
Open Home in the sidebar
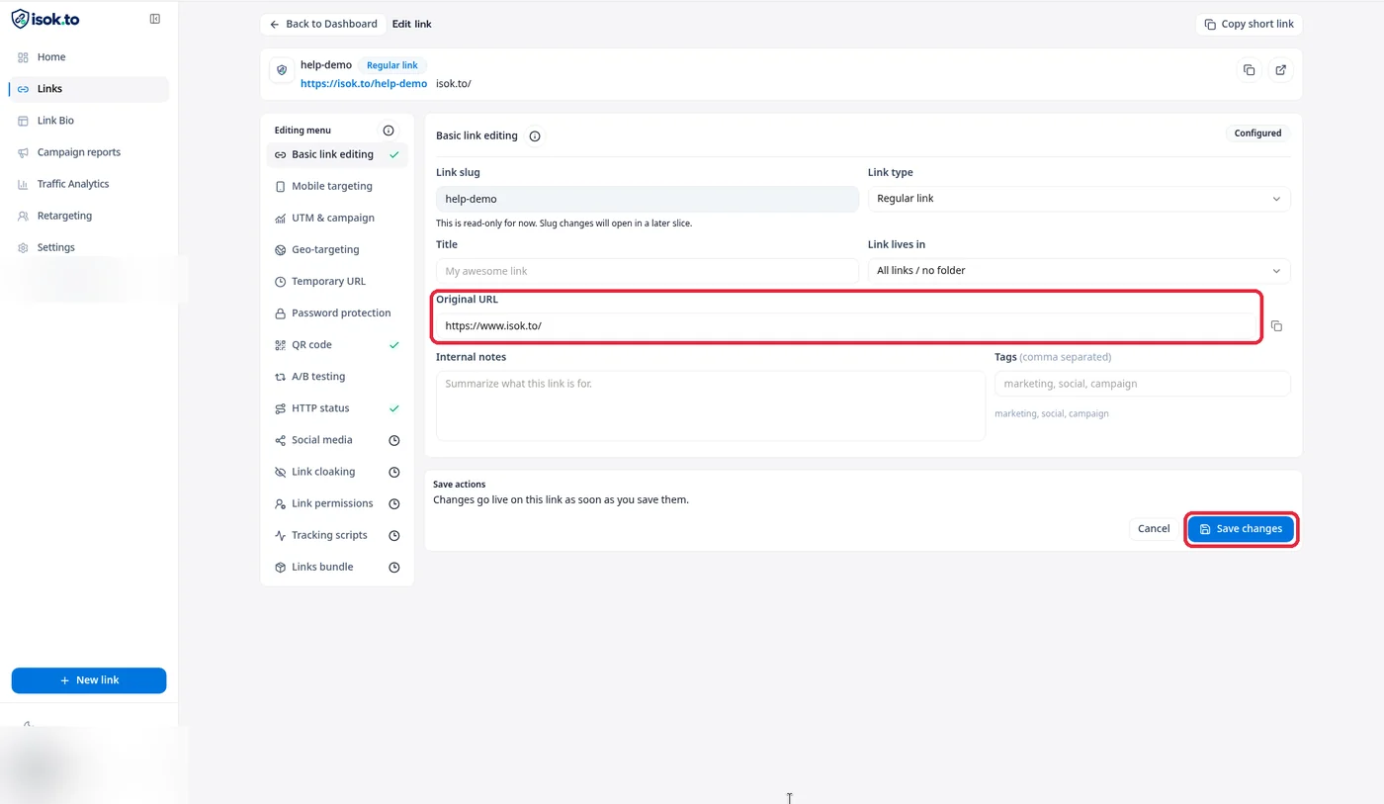[89, 57]
